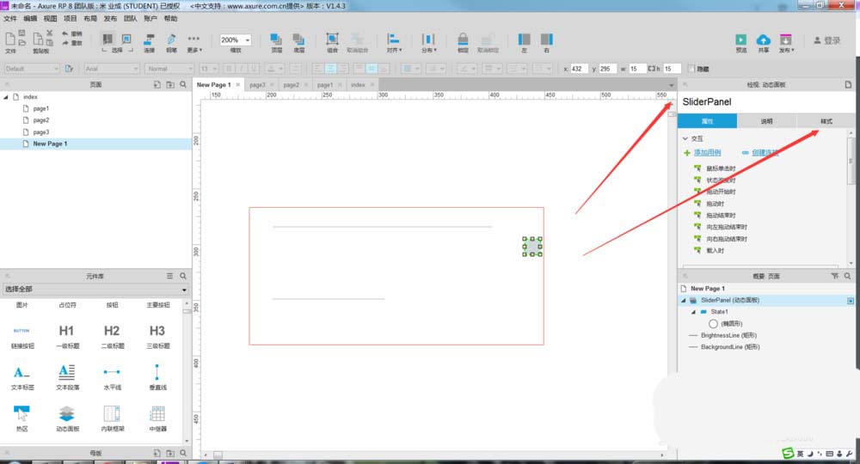Select page2 in the Pages tree
860x464 pixels.
pyautogui.click(x=40, y=120)
